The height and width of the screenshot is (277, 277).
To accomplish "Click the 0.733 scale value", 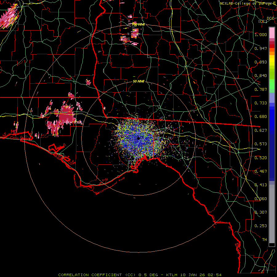I will [x=261, y=103].
